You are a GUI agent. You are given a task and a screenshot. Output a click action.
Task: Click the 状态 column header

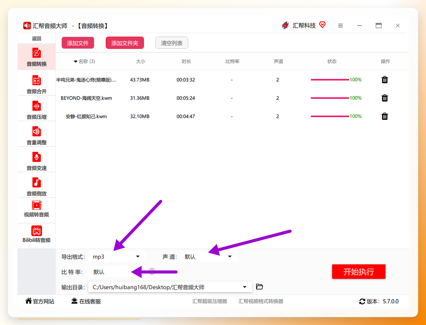(x=332, y=61)
